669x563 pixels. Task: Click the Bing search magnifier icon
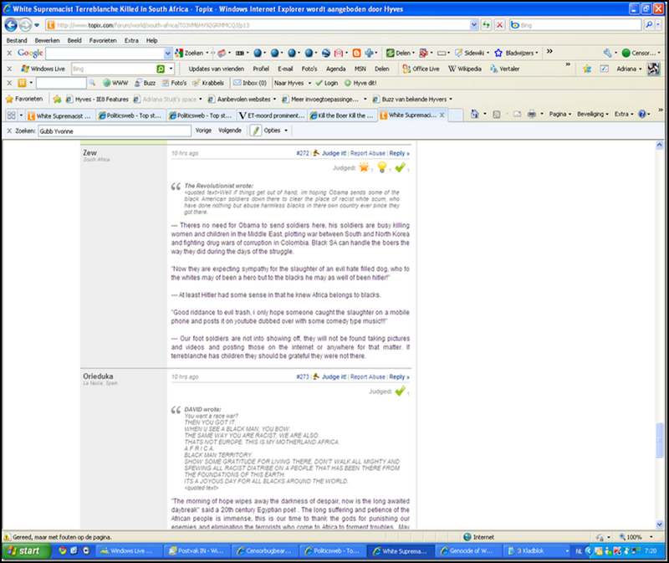pos(650,25)
